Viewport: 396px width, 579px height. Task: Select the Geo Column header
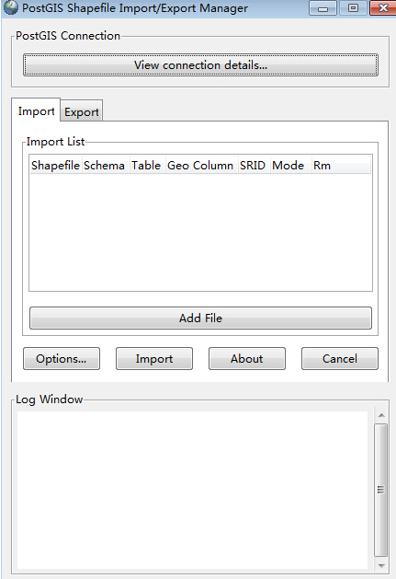click(x=200, y=166)
